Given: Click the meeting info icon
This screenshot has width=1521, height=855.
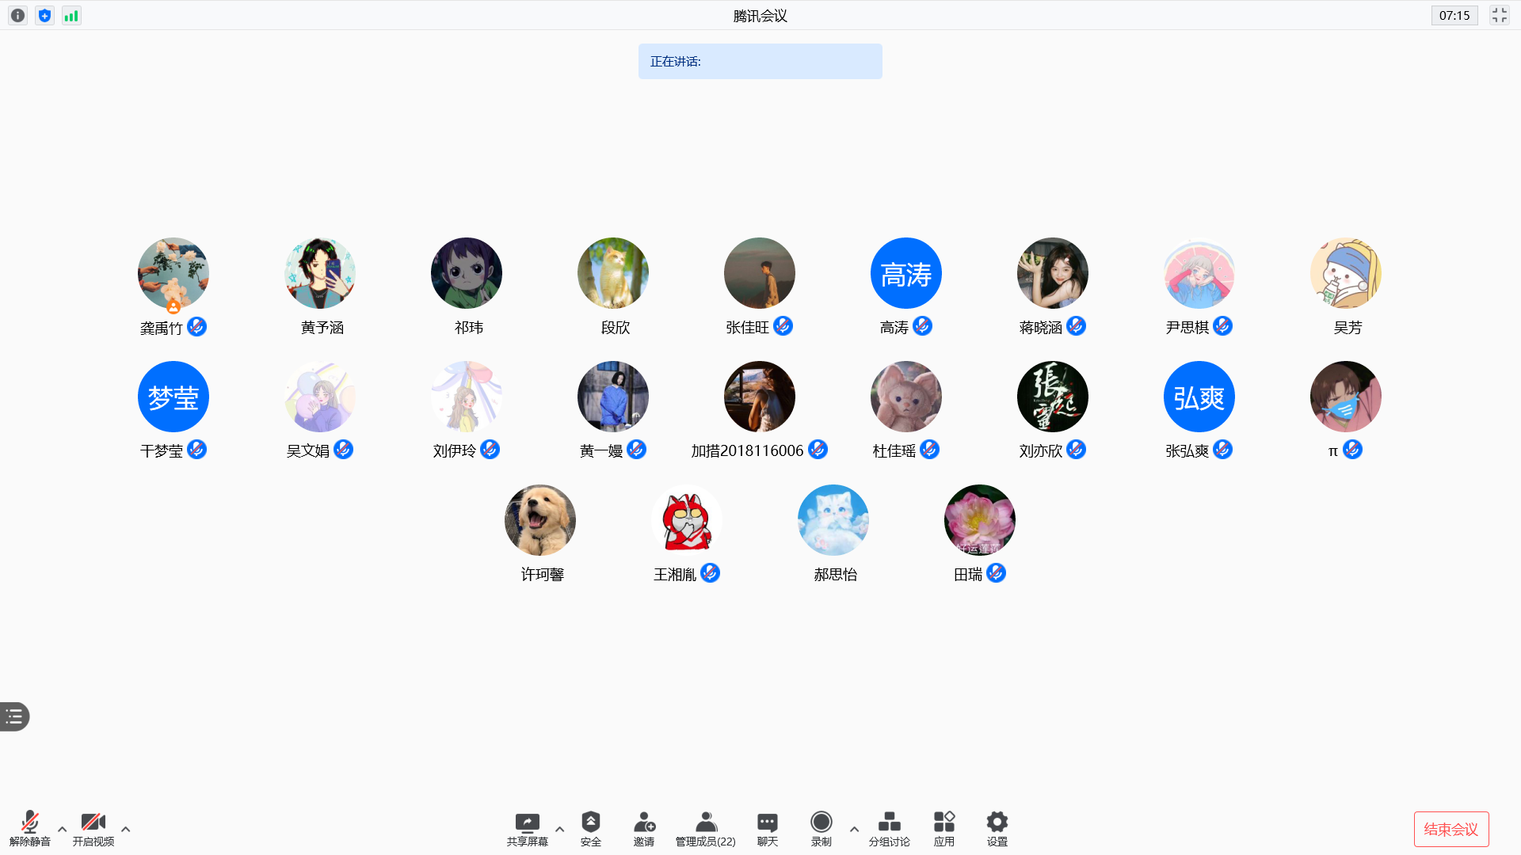Looking at the screenshot, I should tap(17, 16).
